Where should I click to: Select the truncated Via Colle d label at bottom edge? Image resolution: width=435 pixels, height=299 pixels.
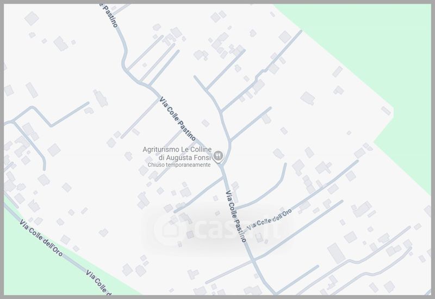tap(98, 282)
